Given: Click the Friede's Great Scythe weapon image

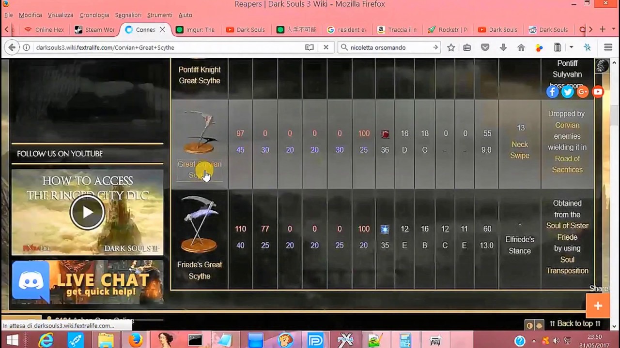Looking at the screenshot, I should coord(200,224).
